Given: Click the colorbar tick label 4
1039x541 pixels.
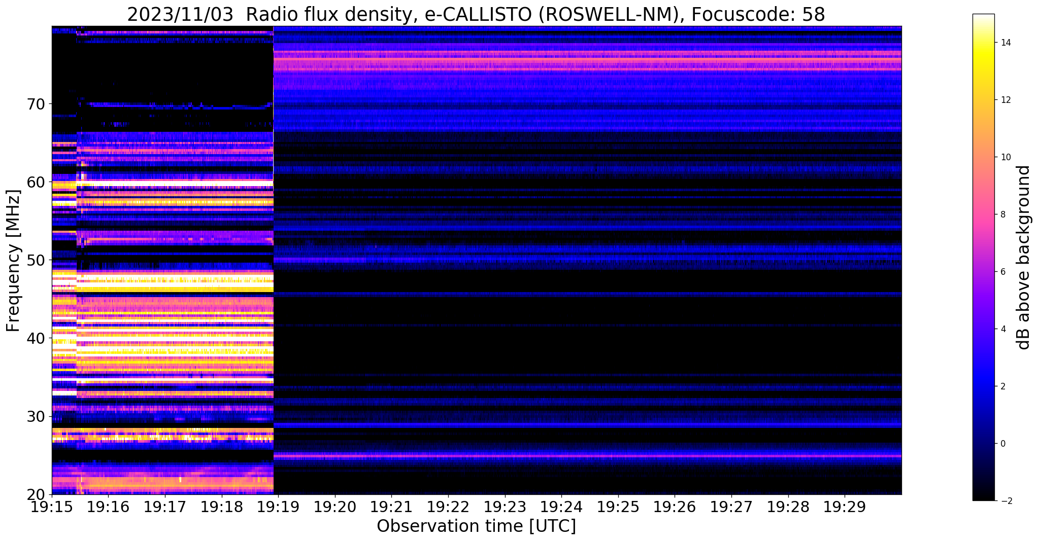Looking at the screenshot, I should tap(1002, 329).
